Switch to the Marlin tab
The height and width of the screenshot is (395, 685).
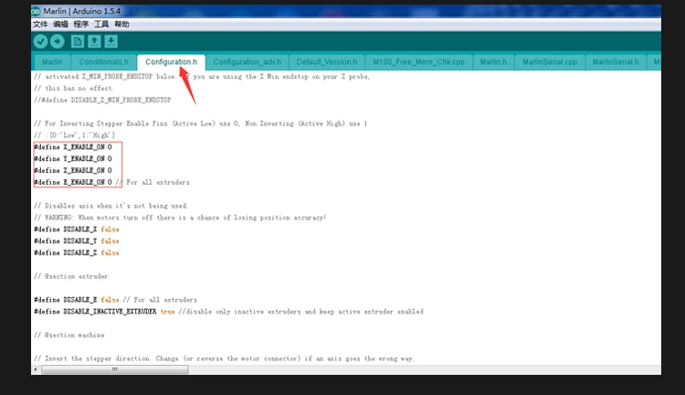point(52,62)
